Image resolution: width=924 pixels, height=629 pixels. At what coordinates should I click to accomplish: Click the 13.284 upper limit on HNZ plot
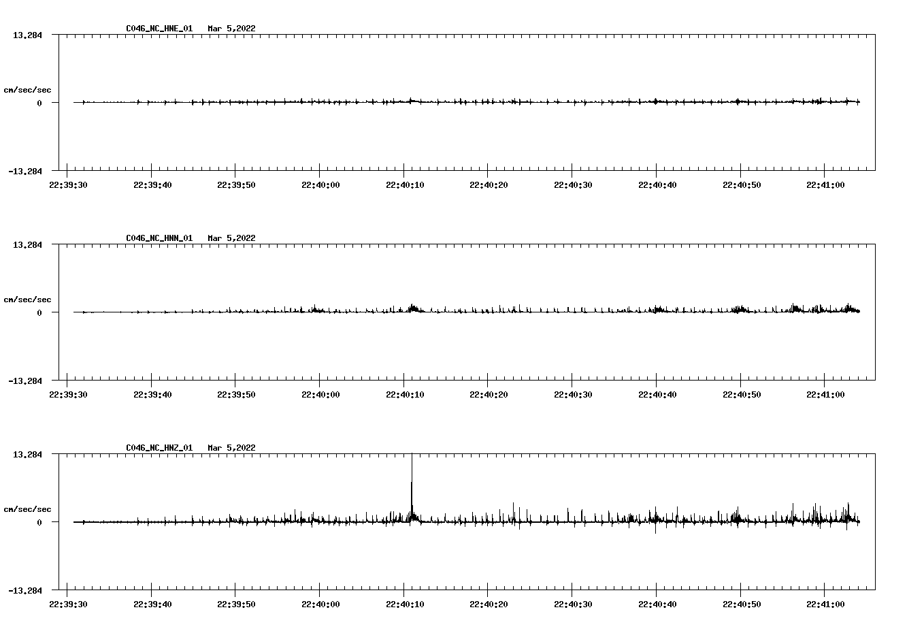coord(27,454)
